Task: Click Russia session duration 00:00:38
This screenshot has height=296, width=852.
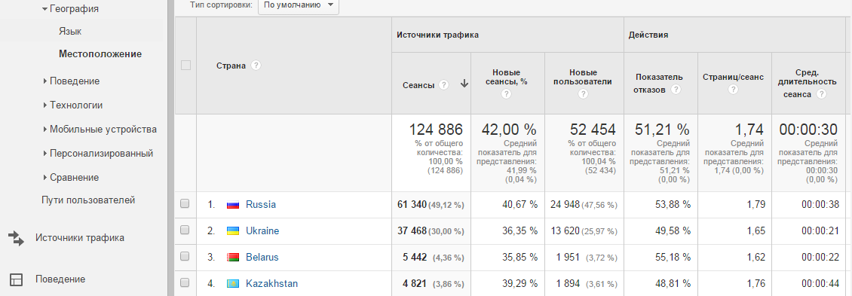Action: coord(820,205)
